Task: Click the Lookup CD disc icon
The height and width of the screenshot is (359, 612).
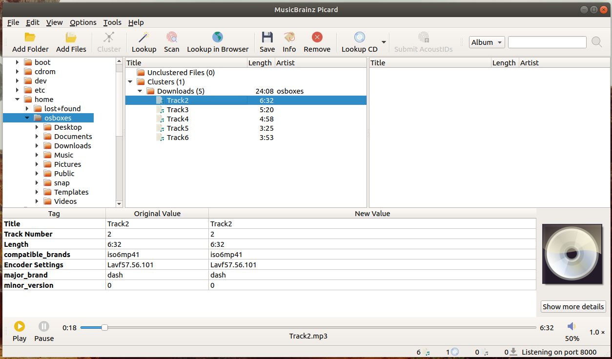Action: point(360,38)
